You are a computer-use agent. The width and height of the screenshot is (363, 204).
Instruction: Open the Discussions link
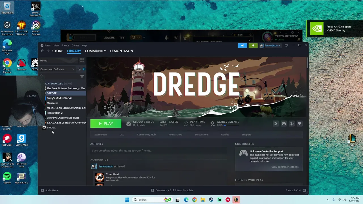[202, 135]
